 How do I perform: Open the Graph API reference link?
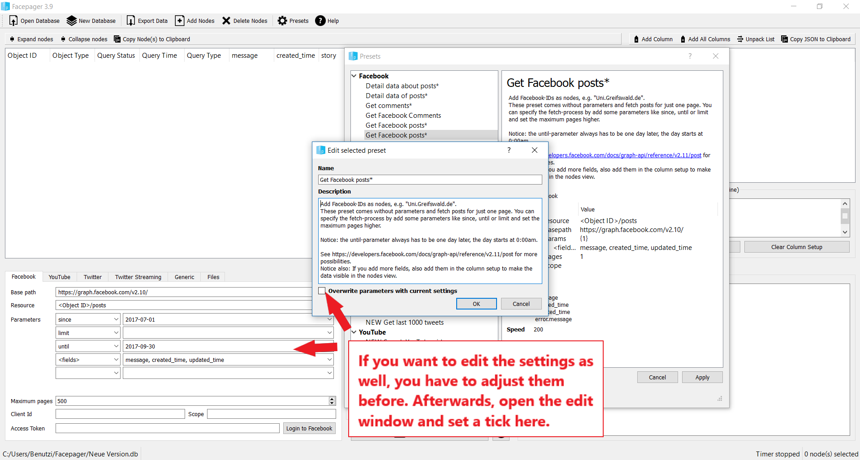(625, 155)
